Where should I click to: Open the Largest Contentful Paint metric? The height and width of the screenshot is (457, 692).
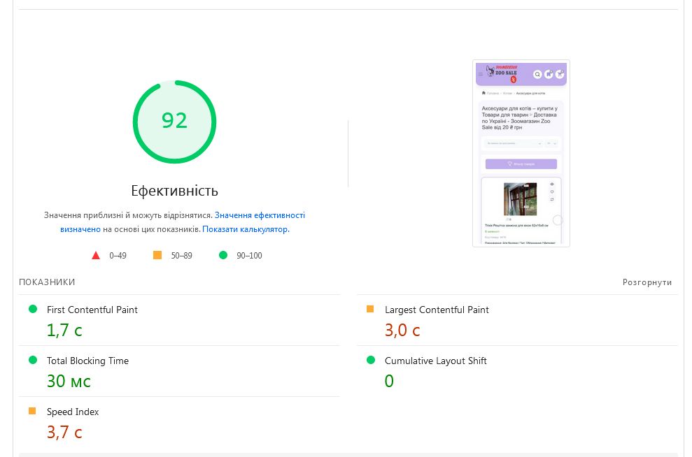(437, 310)
